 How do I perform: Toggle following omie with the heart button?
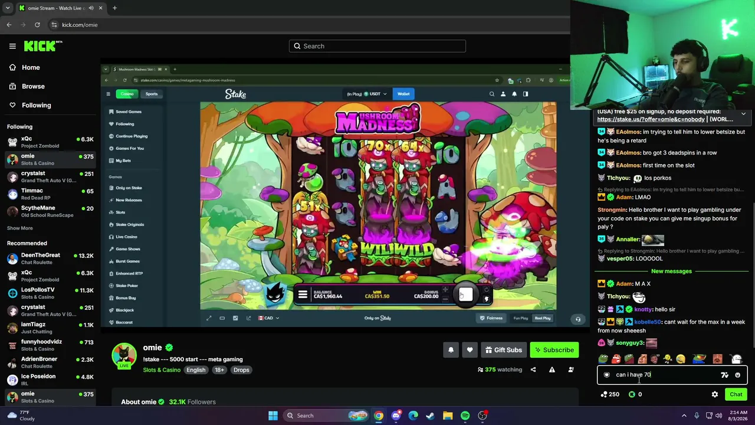[470, 350]
